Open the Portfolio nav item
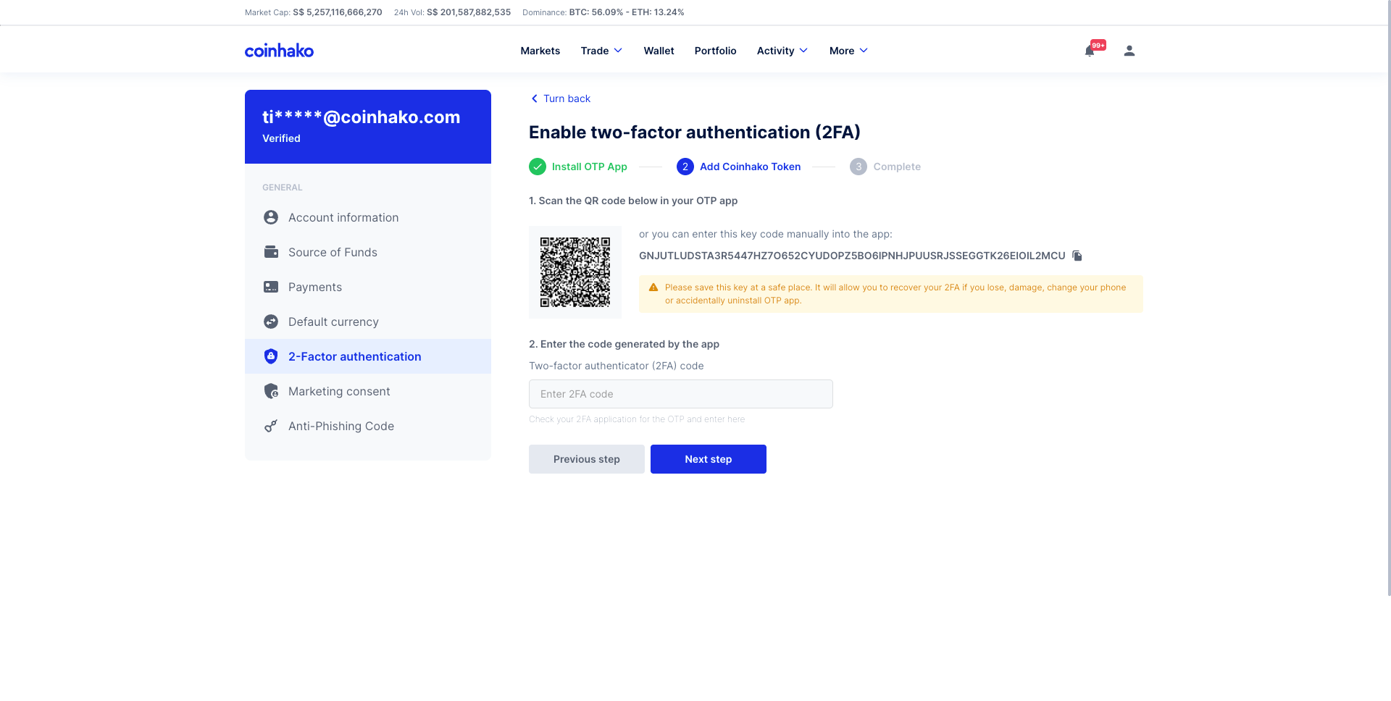This screenshot has width=1391, height=701. (715, 51)
